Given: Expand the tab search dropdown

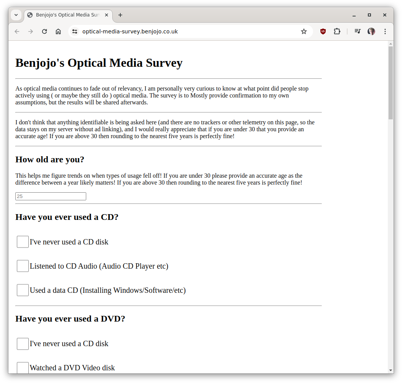Looking at the screenshot, I should [16, 15].
